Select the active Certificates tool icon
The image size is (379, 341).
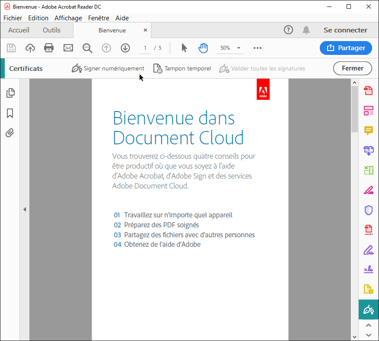(368, 309)
